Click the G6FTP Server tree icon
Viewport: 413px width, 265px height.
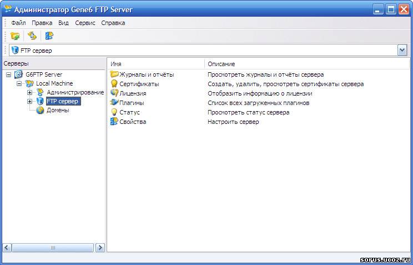[x=19, y=74]
